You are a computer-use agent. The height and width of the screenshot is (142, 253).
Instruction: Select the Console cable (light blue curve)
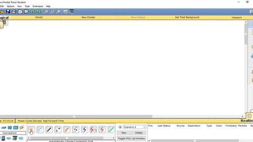[x=40, y=130]
